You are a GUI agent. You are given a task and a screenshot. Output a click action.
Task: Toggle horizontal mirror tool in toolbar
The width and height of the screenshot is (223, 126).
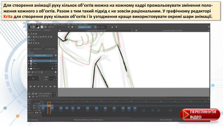112,27
